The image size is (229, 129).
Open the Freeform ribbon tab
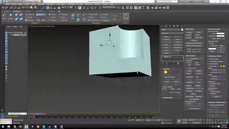click(x=17, y=11)
